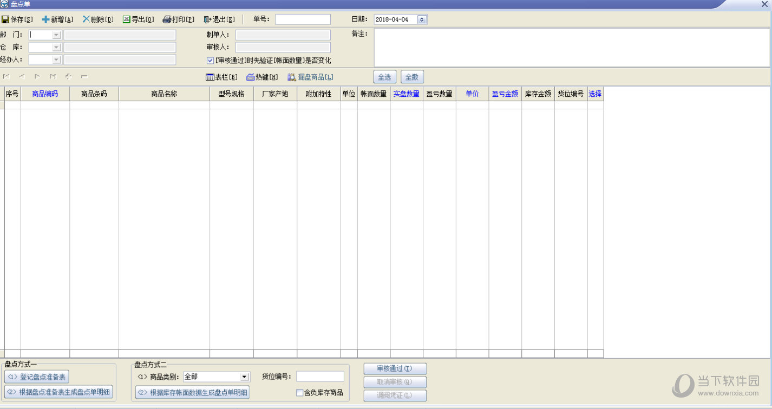Open the 日期 date picker dropdown
772x409 pixels.
pos(422,19)
